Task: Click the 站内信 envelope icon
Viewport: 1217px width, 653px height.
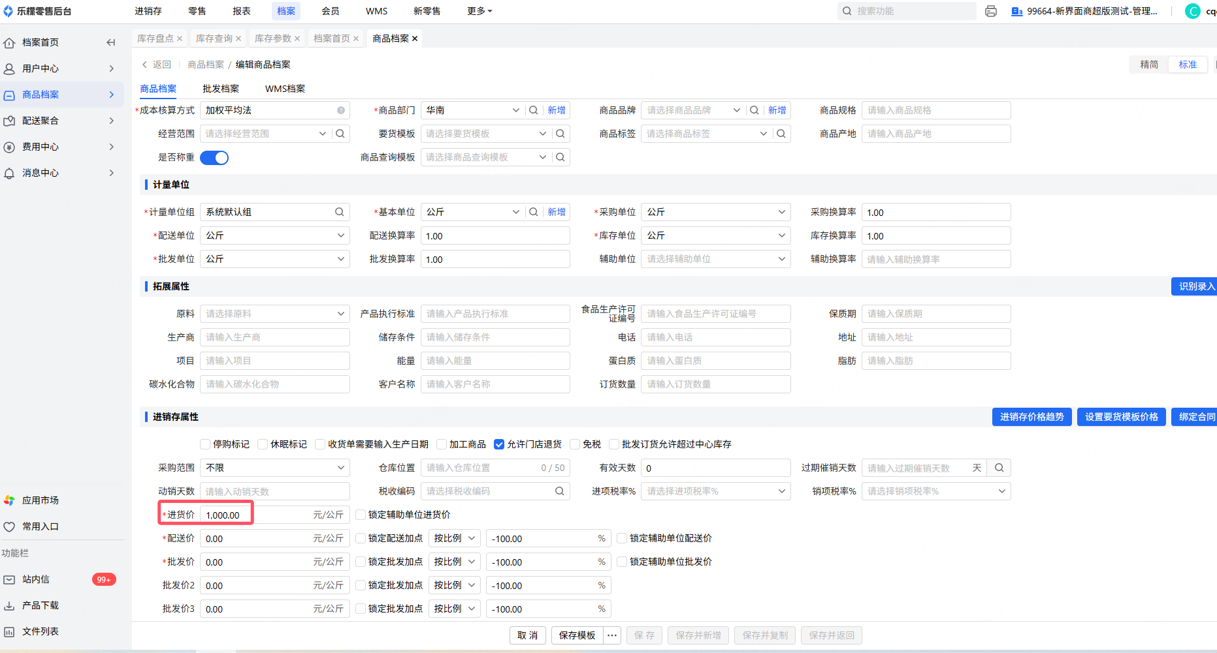Action: point(9,579)
